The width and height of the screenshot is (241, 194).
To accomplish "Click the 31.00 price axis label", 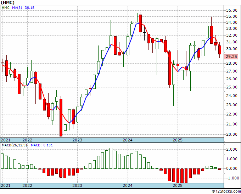I will tap(232, 42).
